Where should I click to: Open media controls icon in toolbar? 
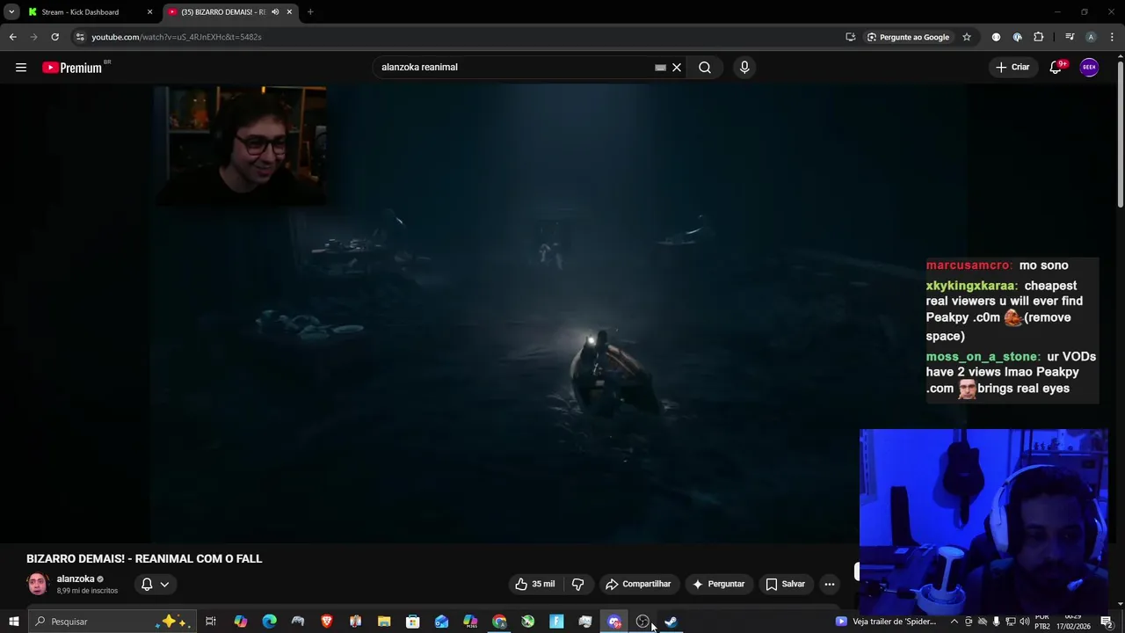click(1070, 37)
